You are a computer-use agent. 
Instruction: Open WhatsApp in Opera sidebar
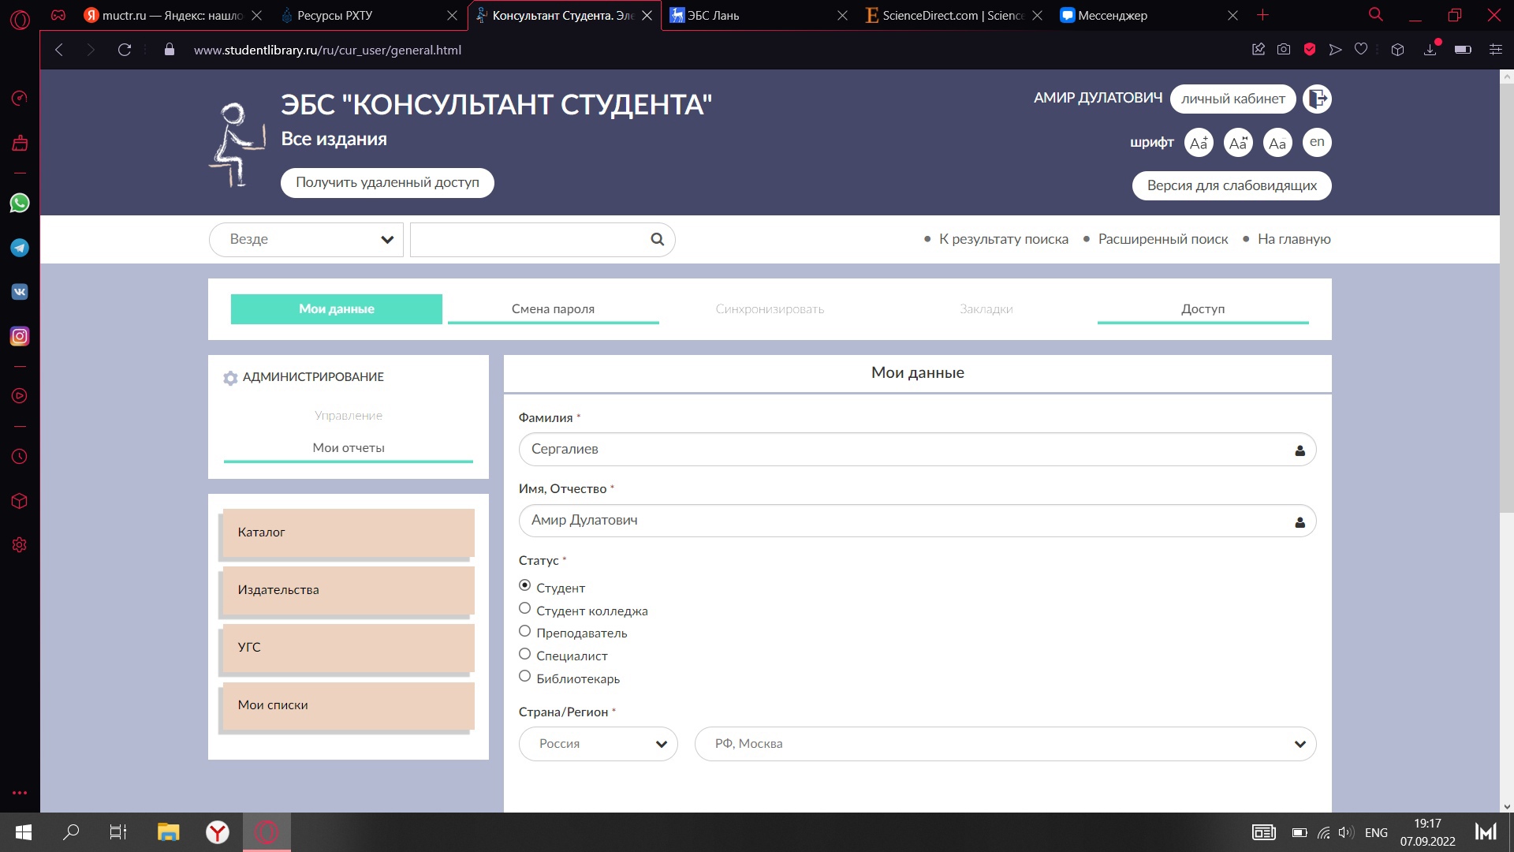coord(20,203)
